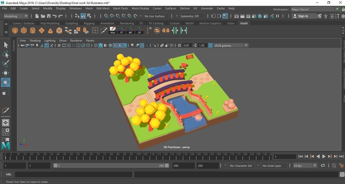Screen dimensions: 345x184
Task: Activate the Move tool in toolbox
Action: tap(6, 73)
